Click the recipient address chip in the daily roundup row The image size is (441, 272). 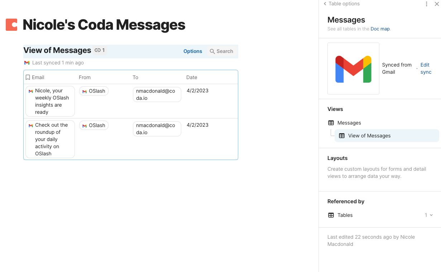click(x=157, y=129)
